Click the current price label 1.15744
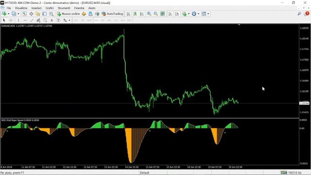The width and height of the screenshot is (311, 175). 304,104
